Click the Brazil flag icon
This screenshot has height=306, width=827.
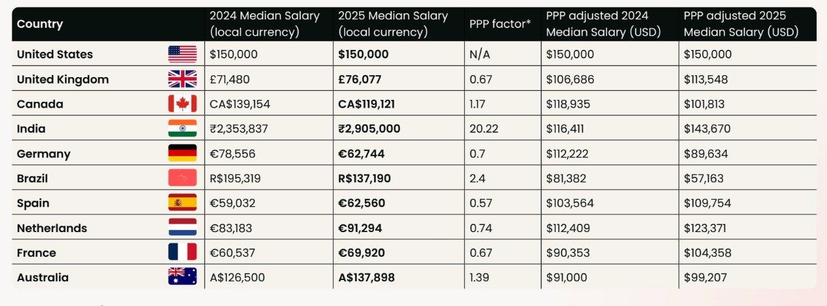(182, 178)
